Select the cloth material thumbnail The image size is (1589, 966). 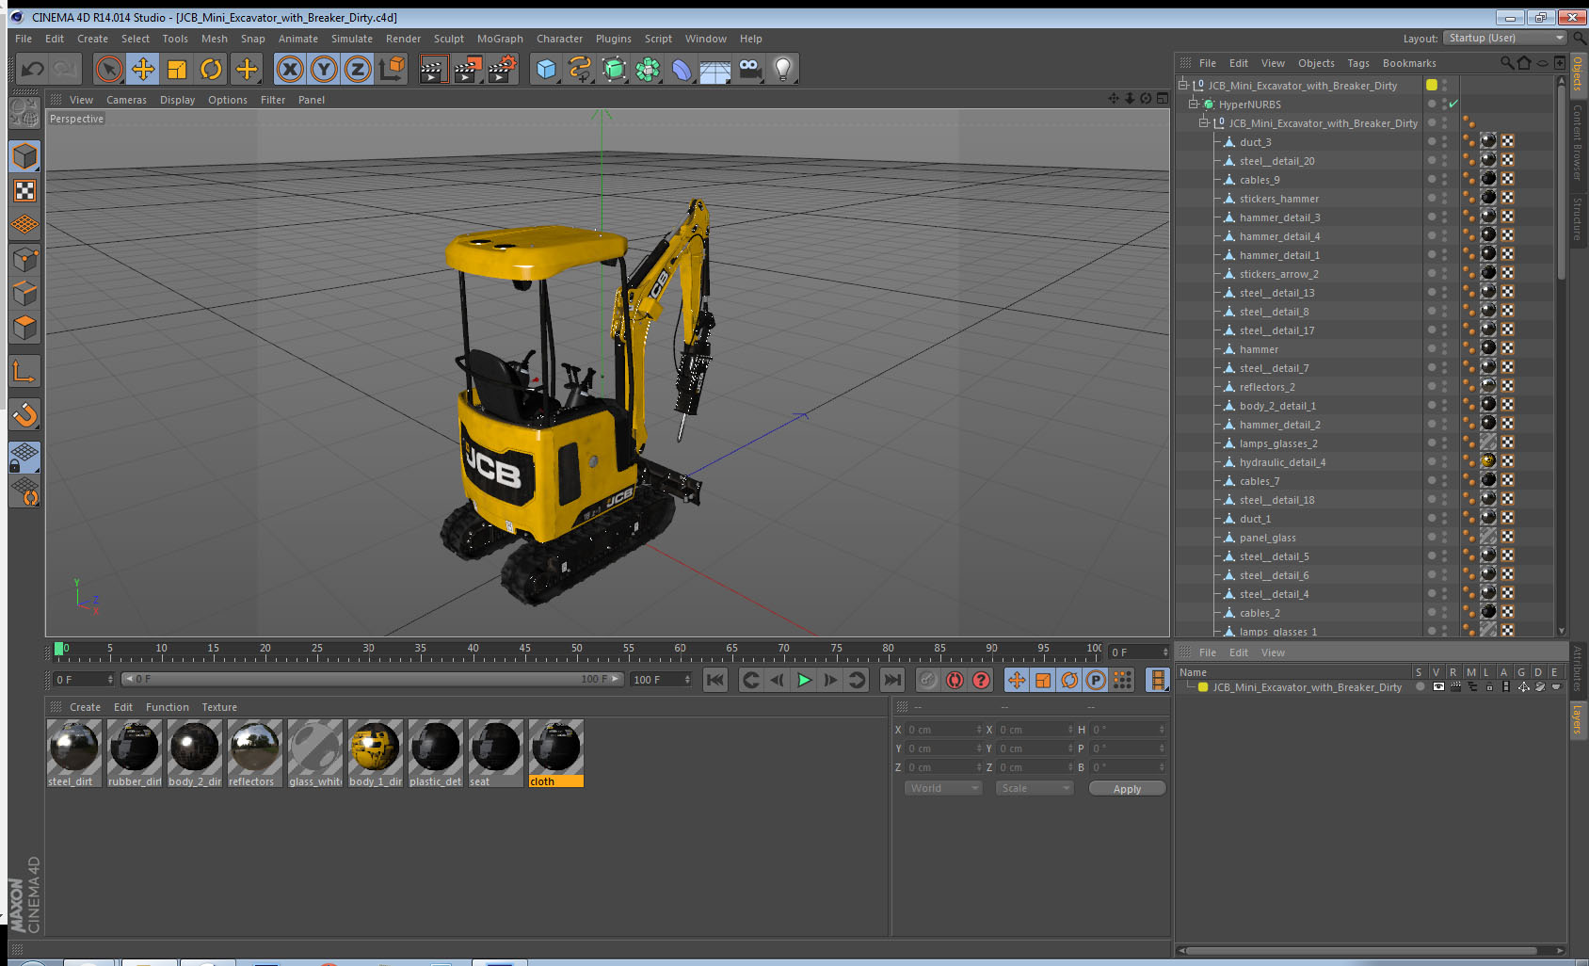(x=555, y=747)
